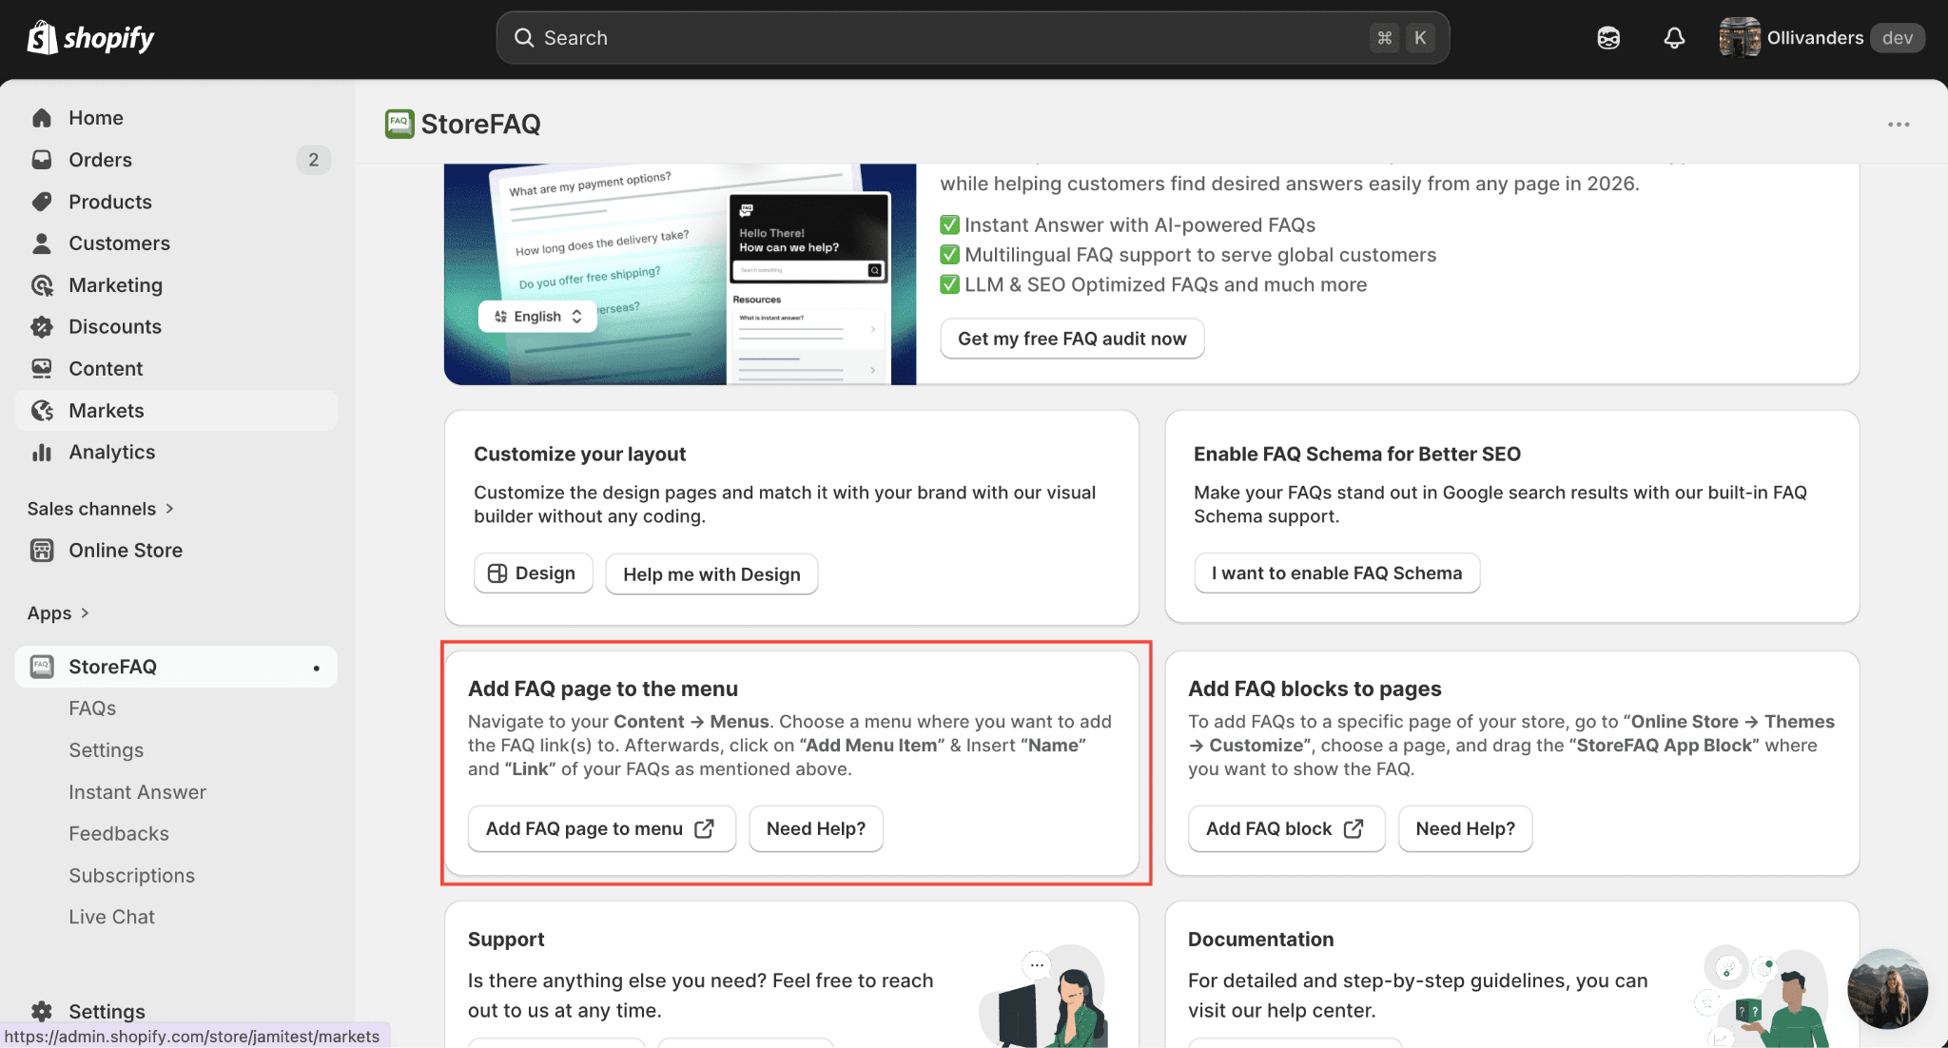The height and width of the screenshot is (1048, 1948).
Task: Open the notifications bell
Action: pyautogui.click(x=1674, y=38)
